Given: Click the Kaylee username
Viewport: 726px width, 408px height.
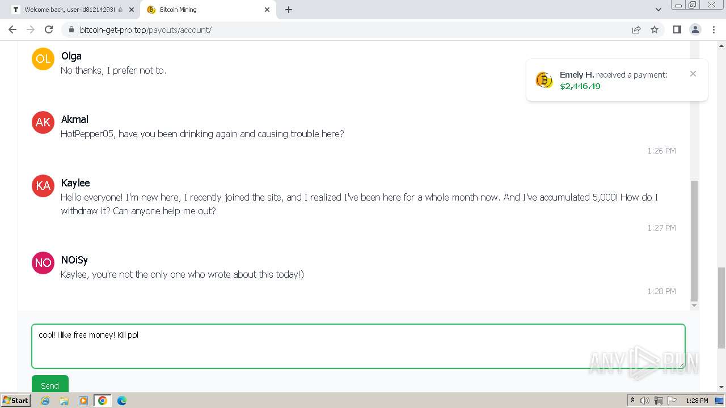Looking at the screenshot, I should 75,183.
